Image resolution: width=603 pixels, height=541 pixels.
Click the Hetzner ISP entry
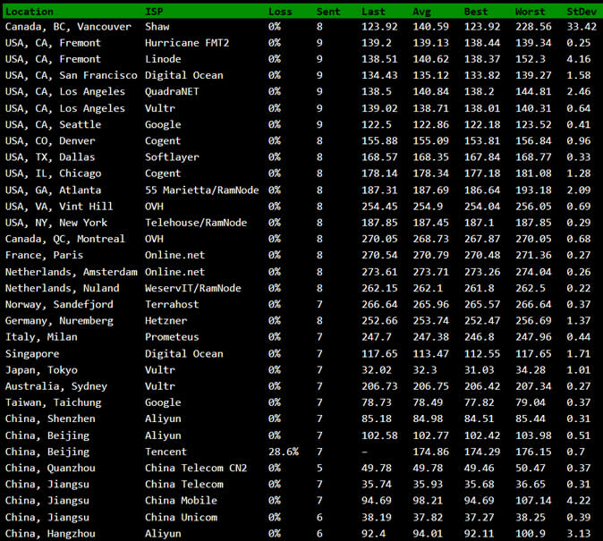[x=166, y=321]
